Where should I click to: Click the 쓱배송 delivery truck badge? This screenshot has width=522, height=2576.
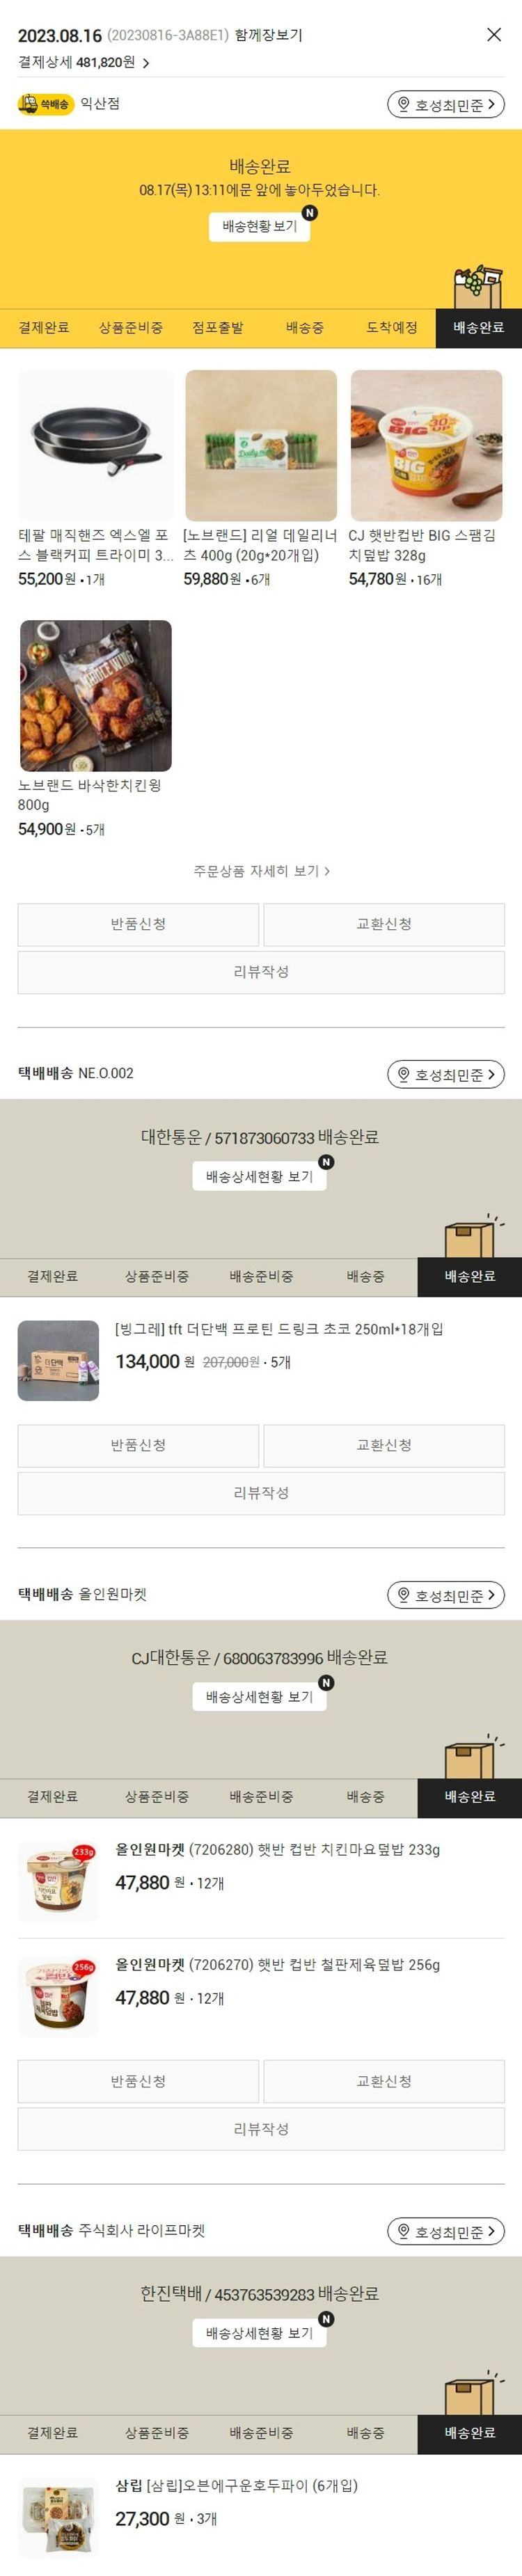[x=46, y=104]
